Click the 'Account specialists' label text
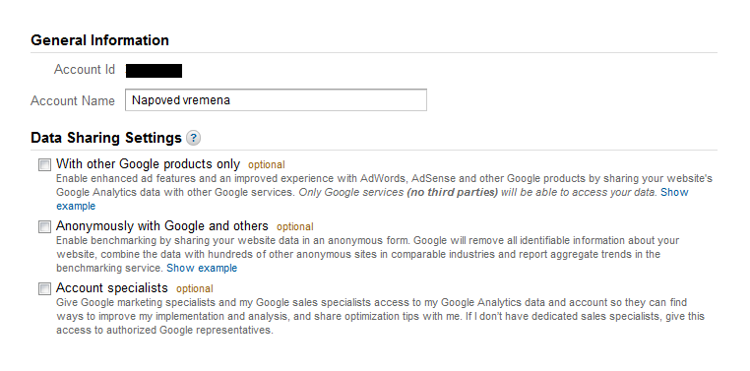Viewport: 750px width, 371px height. [112, 287]
